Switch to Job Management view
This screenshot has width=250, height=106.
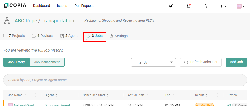[47, 62]
